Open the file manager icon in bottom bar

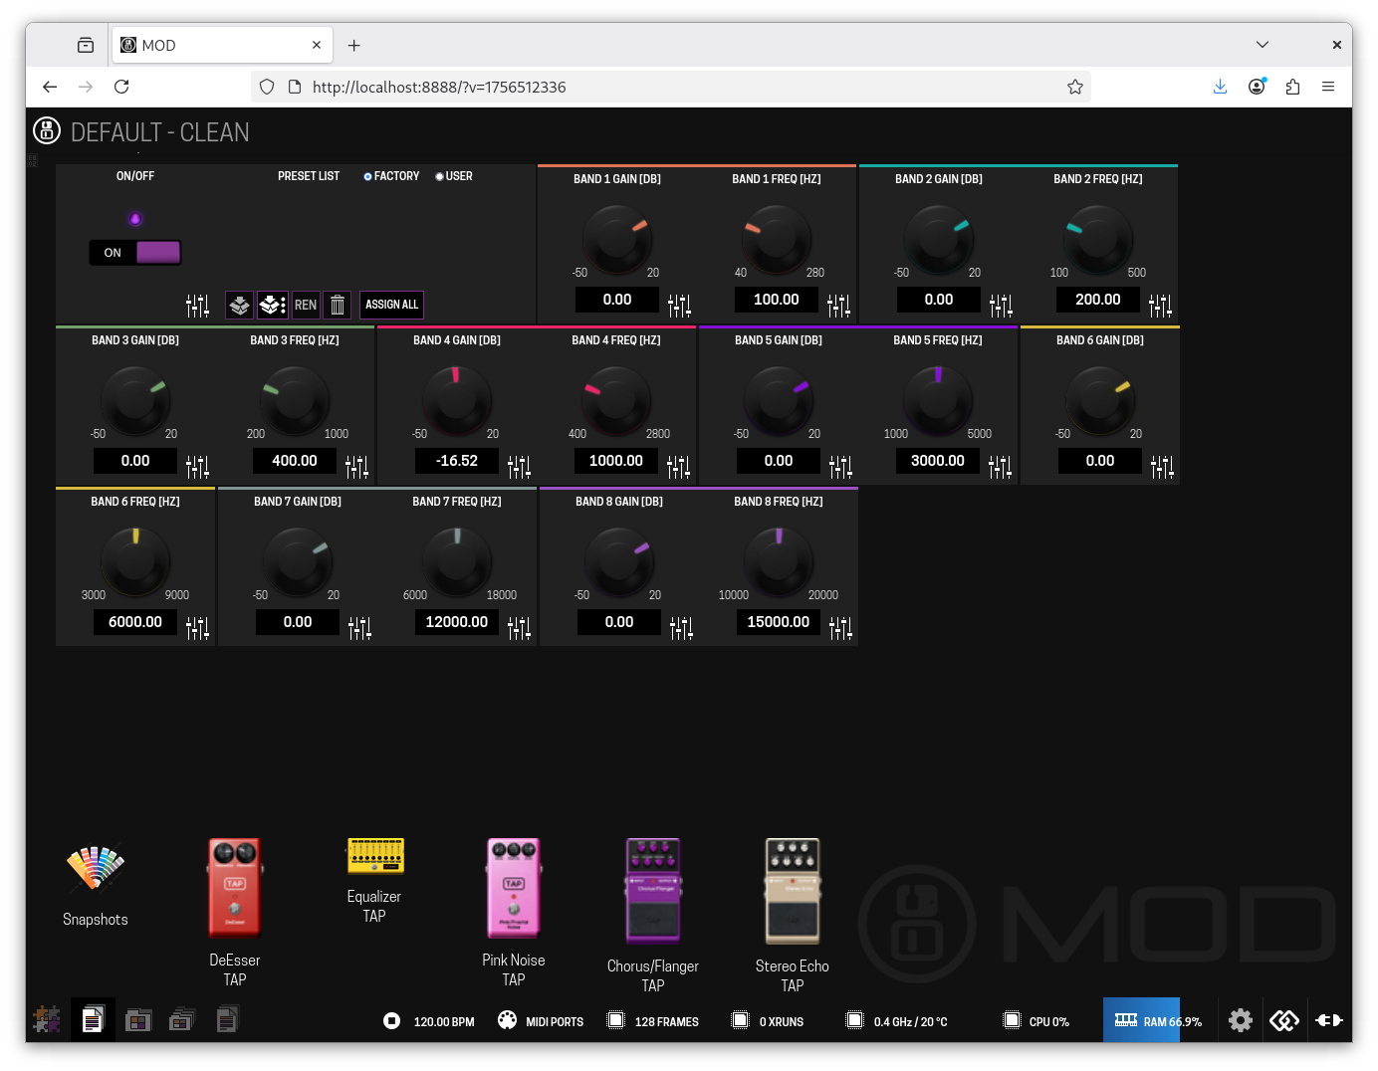click(x=227, y=1019)
